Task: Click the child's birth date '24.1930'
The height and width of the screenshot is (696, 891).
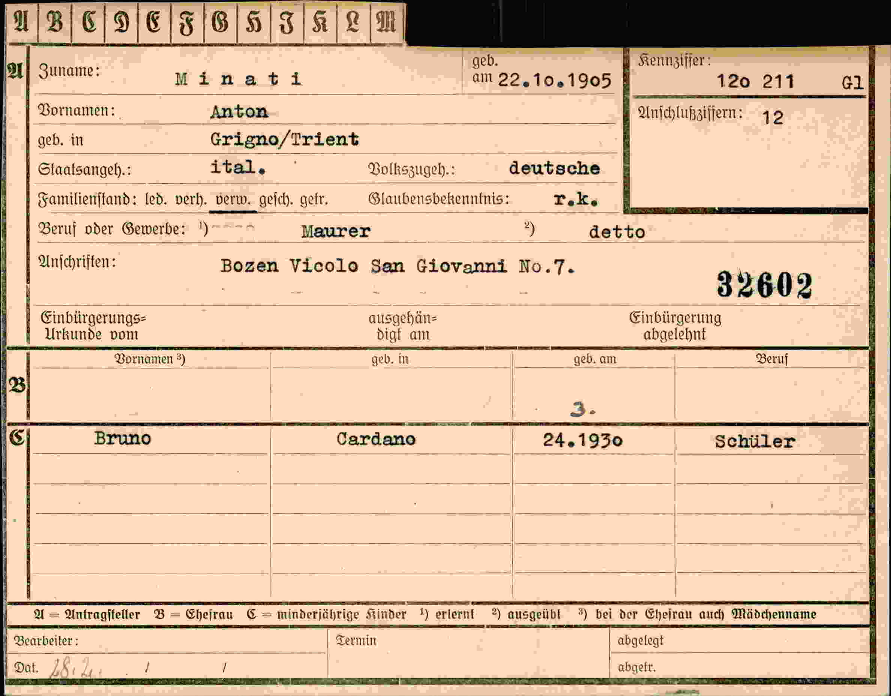Action: point(583,440)
